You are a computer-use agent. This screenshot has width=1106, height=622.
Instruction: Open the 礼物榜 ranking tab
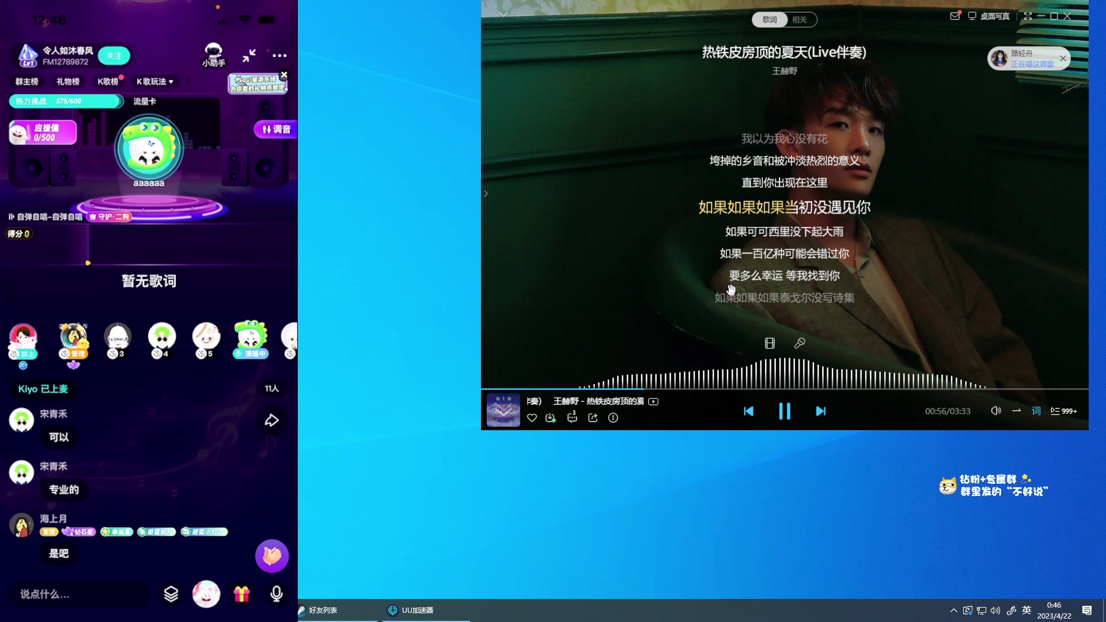[67, 82]
